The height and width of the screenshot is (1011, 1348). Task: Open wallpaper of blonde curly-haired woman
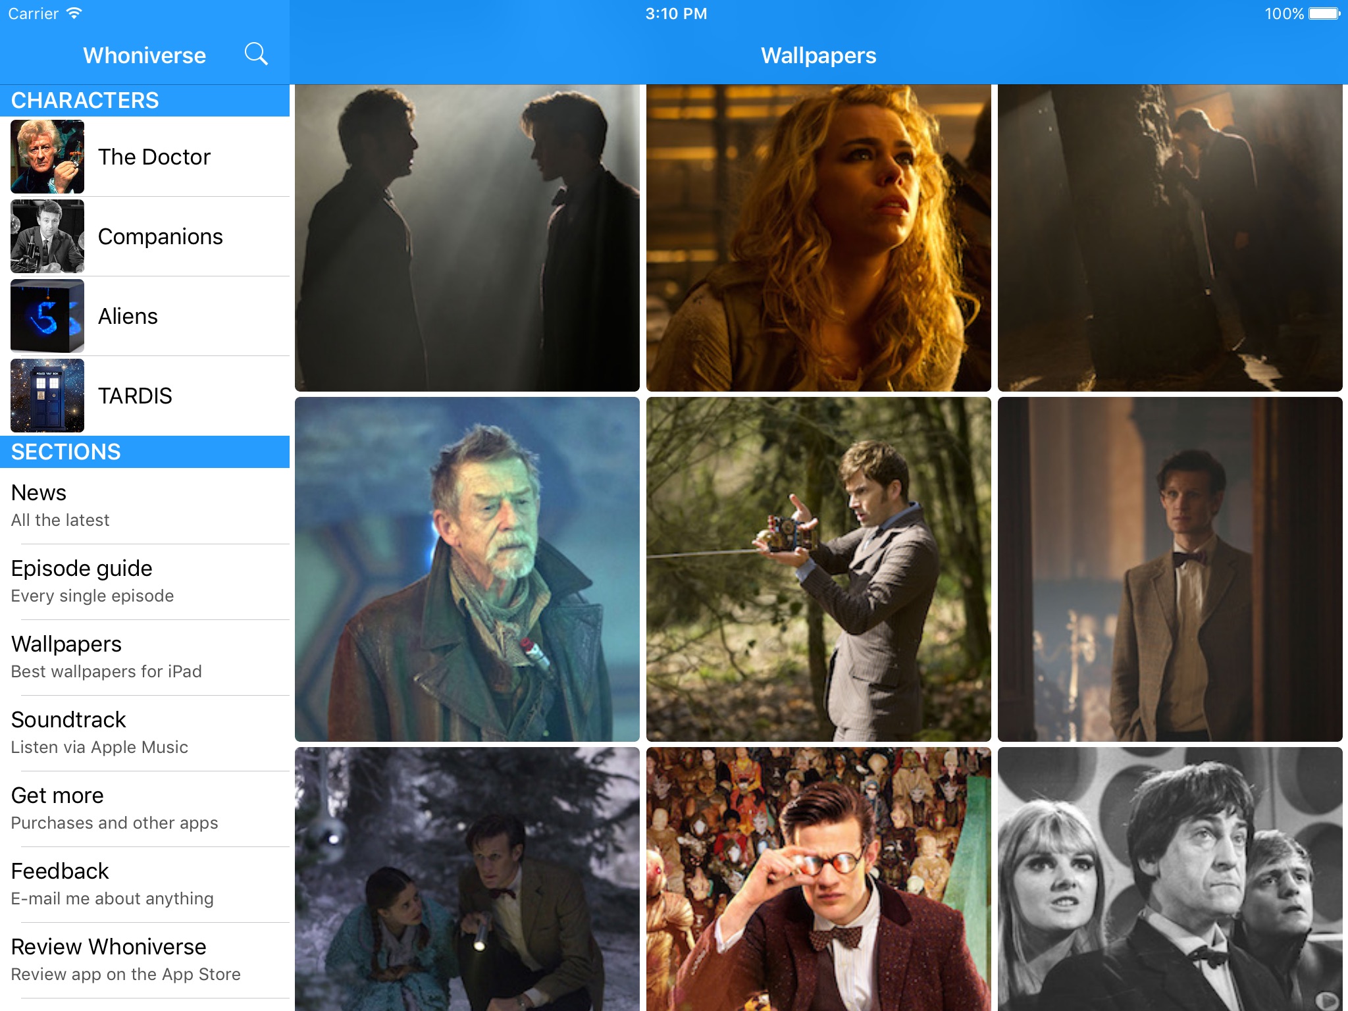[819, 238]
